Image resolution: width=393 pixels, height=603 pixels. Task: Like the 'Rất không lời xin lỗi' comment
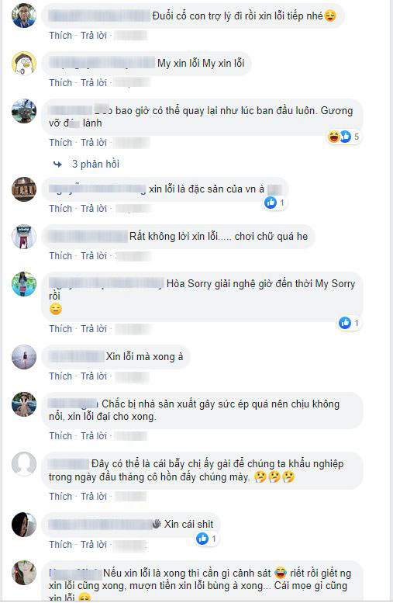coord(60,256)
